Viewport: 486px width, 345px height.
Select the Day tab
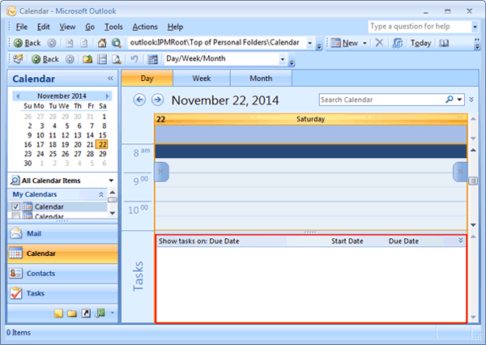[147, 78]
